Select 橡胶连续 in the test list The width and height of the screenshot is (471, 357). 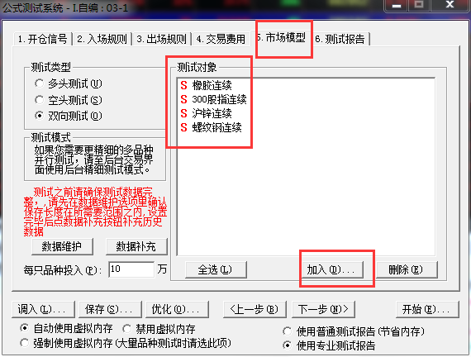tap(212, 86)
